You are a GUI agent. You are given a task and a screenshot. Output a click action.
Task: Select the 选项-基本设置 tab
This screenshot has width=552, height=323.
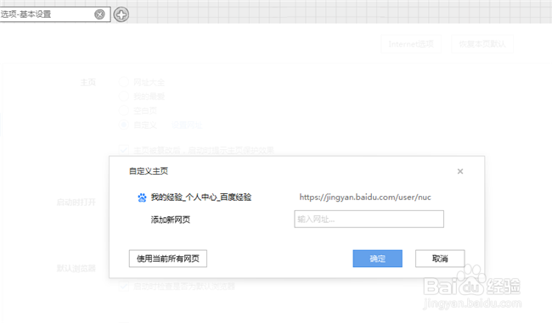(54, 14)
